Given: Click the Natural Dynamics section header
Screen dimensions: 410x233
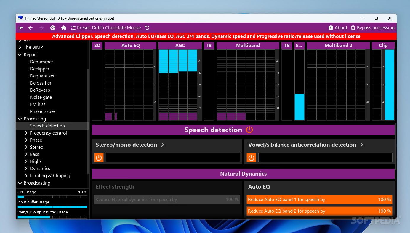Looking at the screenshot, I should tap(243, 174).
